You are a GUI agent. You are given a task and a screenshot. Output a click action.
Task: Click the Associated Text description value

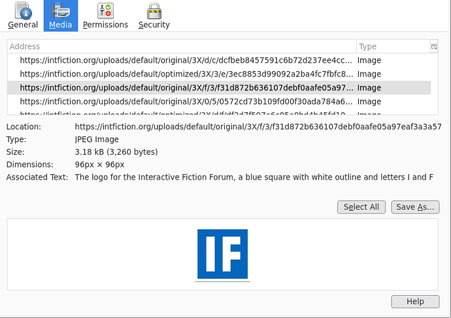pos(254,177)
